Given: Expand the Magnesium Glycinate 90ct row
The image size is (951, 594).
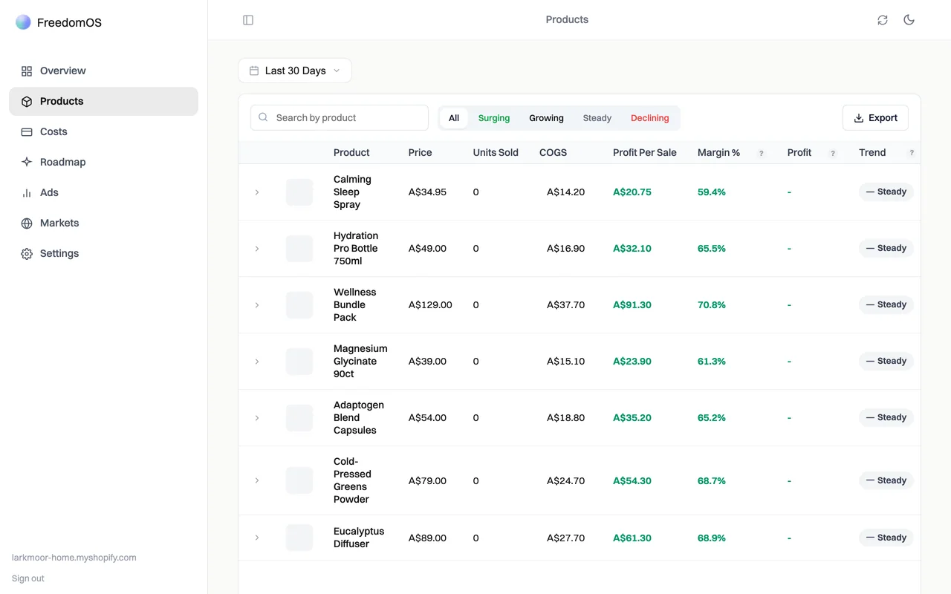Looking at the screenshot, I should pos(257,362).
